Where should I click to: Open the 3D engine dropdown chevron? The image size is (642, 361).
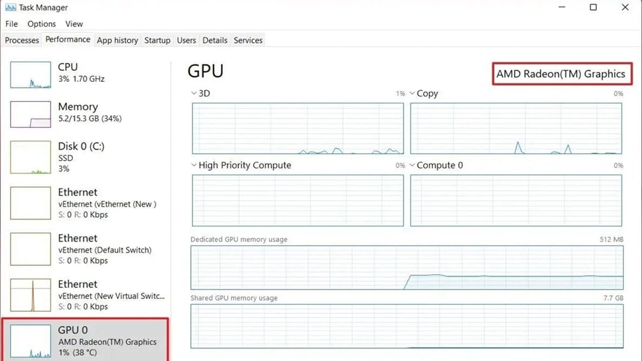point(194,93)
